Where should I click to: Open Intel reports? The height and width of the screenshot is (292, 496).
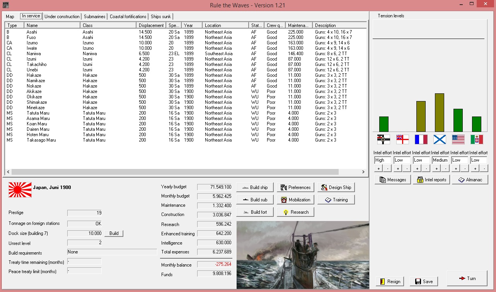[431, 180]
